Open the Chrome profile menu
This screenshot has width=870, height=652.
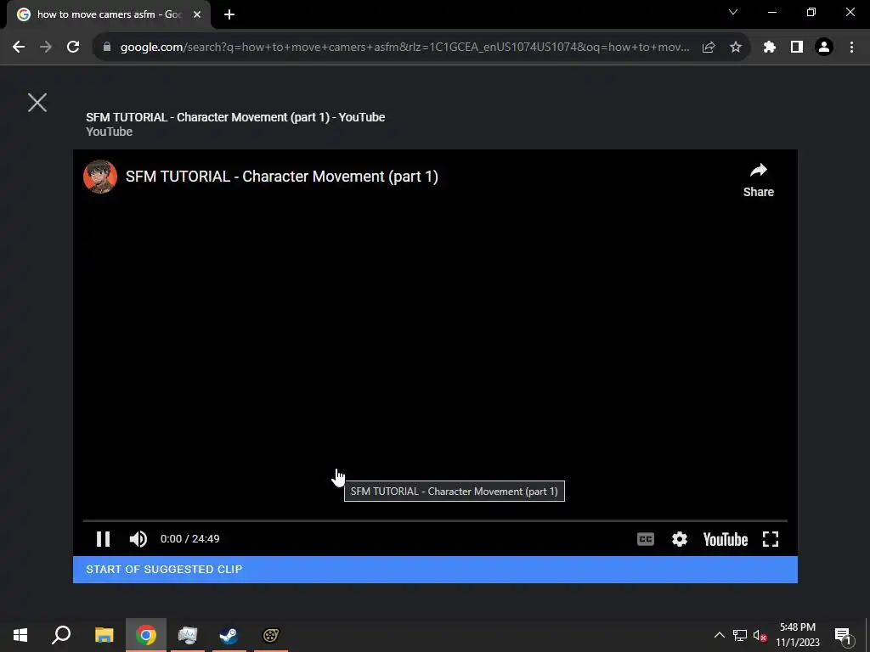pos(824,48)
